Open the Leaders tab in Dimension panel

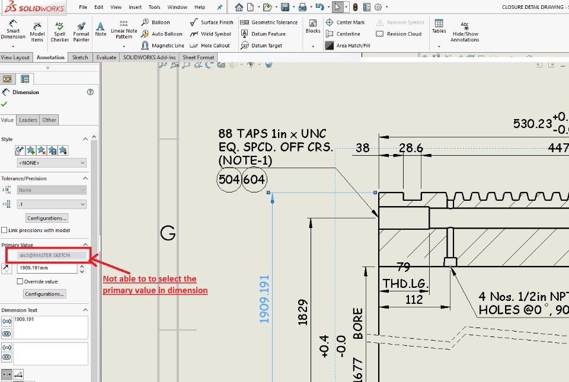[28, 120]
